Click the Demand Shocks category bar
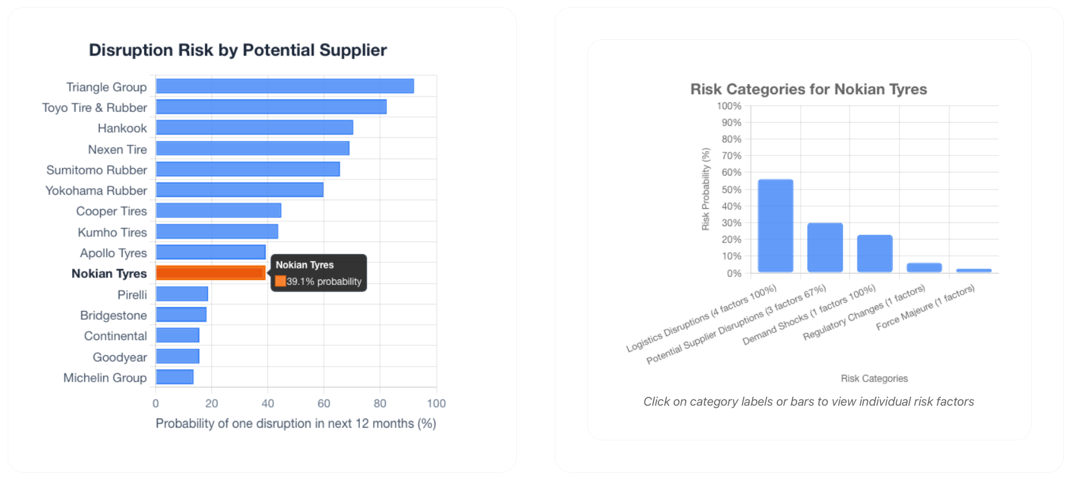 click(x=875, y=254)
